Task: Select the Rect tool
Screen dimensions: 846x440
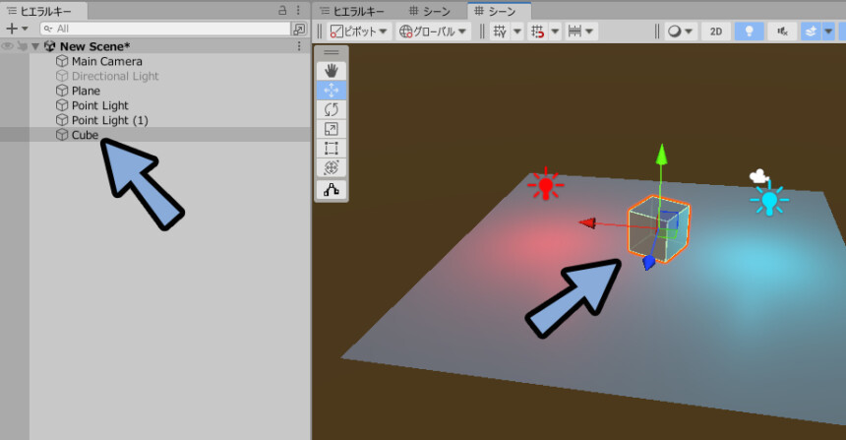Action: pos(332,149)
